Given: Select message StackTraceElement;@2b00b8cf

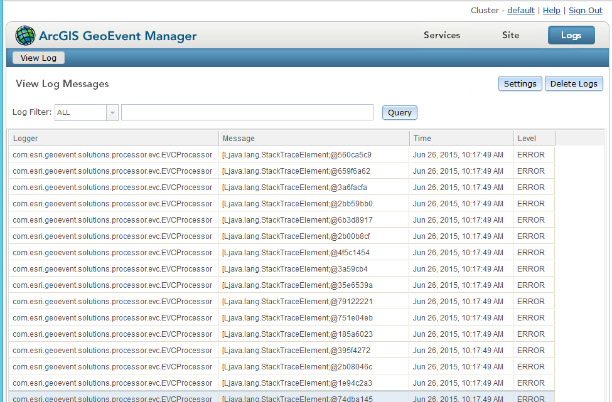Looking at the screenshot, I should 296,236.
